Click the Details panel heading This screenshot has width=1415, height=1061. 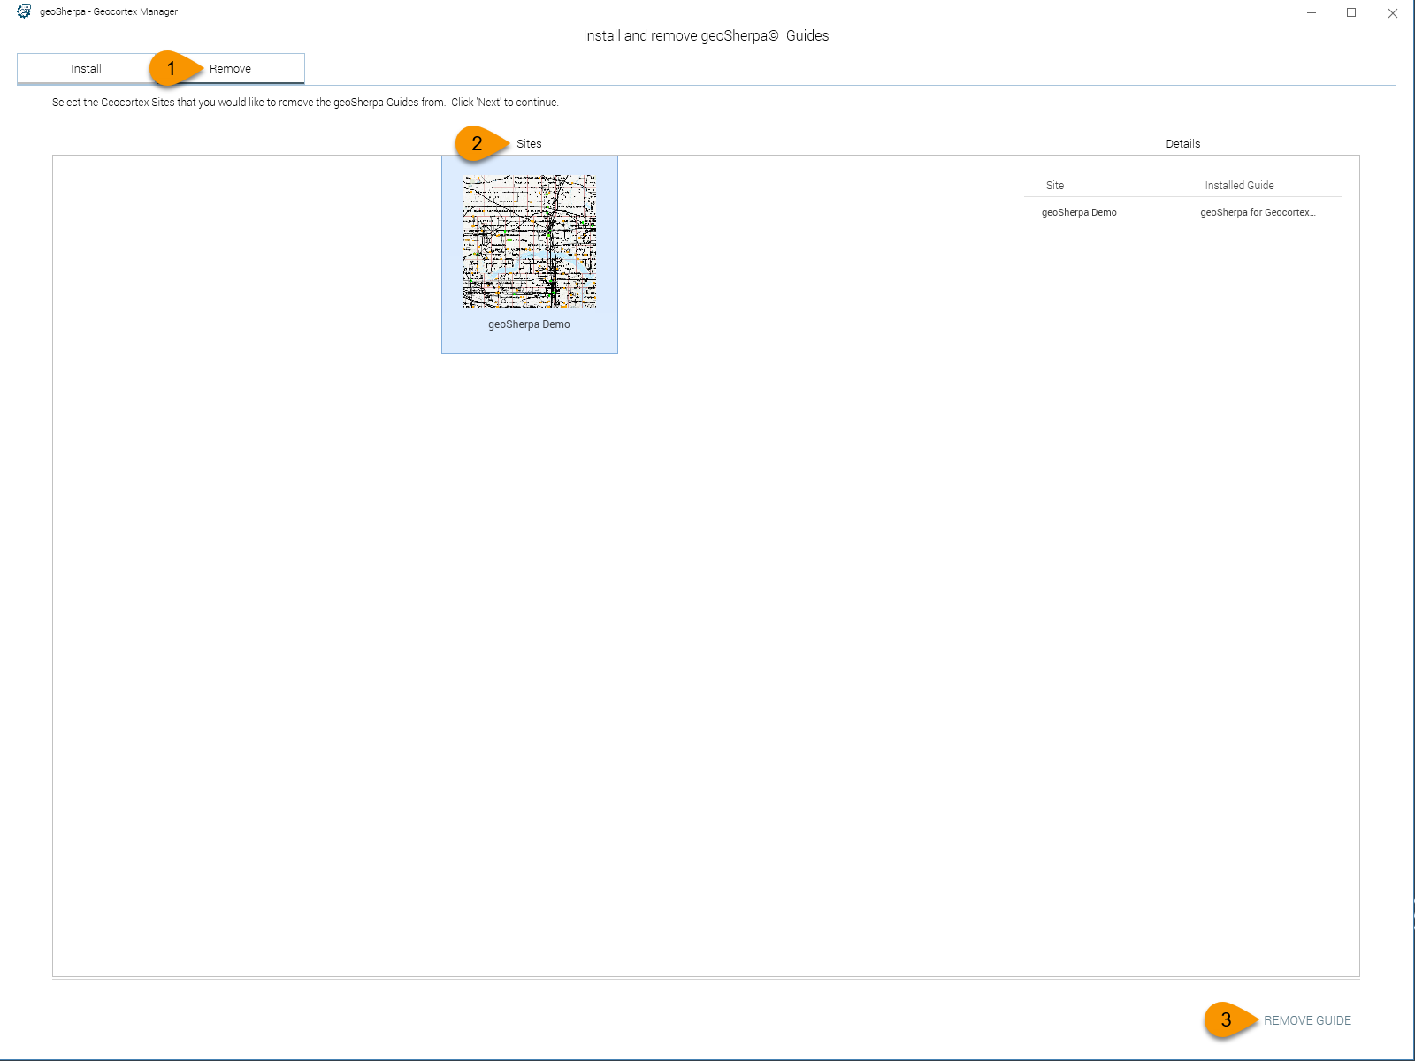(1183, 144)
